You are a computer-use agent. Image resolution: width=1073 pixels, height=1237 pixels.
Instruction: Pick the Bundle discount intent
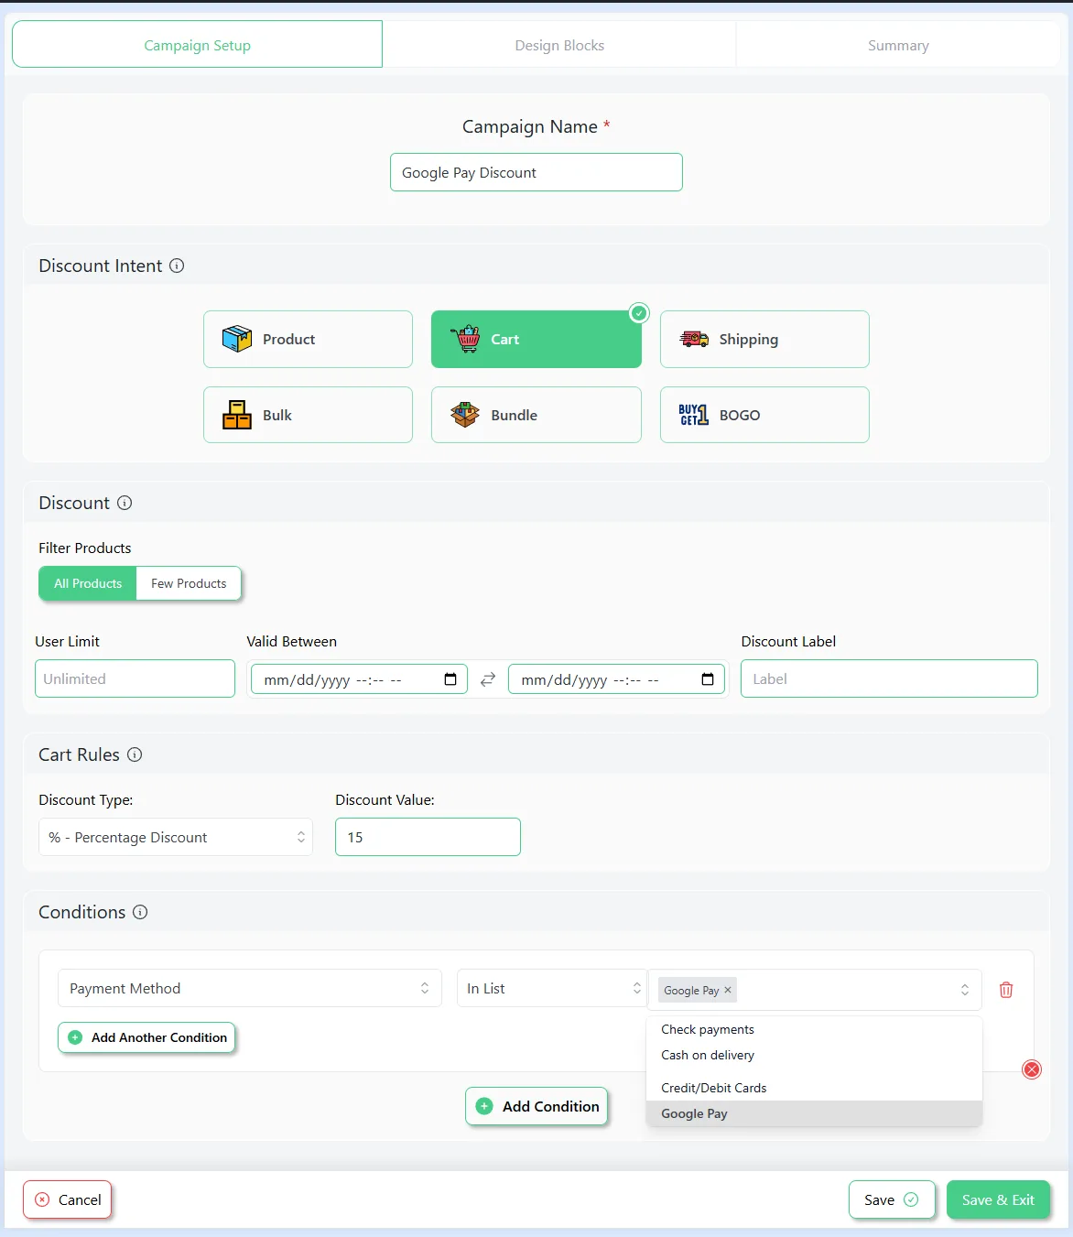click(536, 415)
